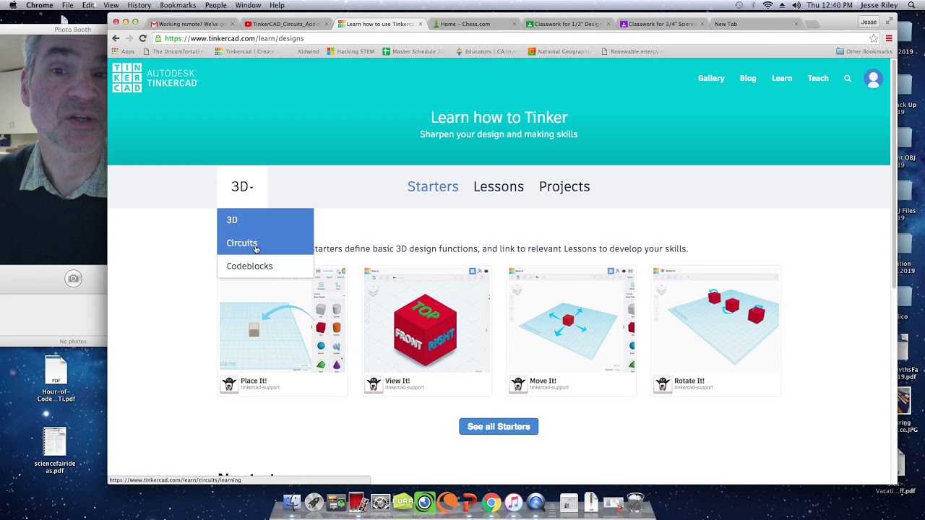Screen dimensions: 925x520
Task: Open the Teach navigation link
Action: (x=818, y=79)
